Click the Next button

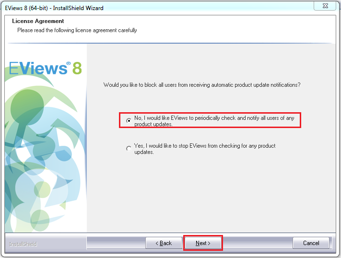[203, 243]
